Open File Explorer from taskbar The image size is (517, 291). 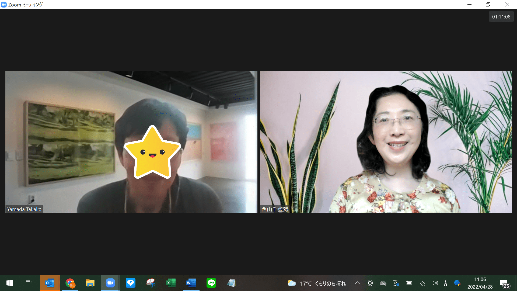click(90, 283)
